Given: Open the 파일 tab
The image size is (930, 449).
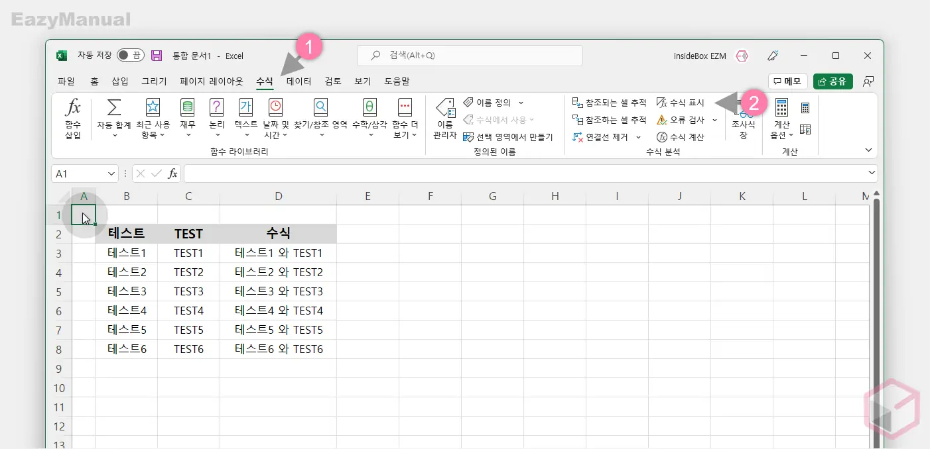Looking at the screenshot, I should click(x=66, y=81).
